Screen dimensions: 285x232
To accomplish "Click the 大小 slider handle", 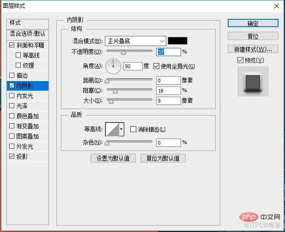I will (111, 101).
